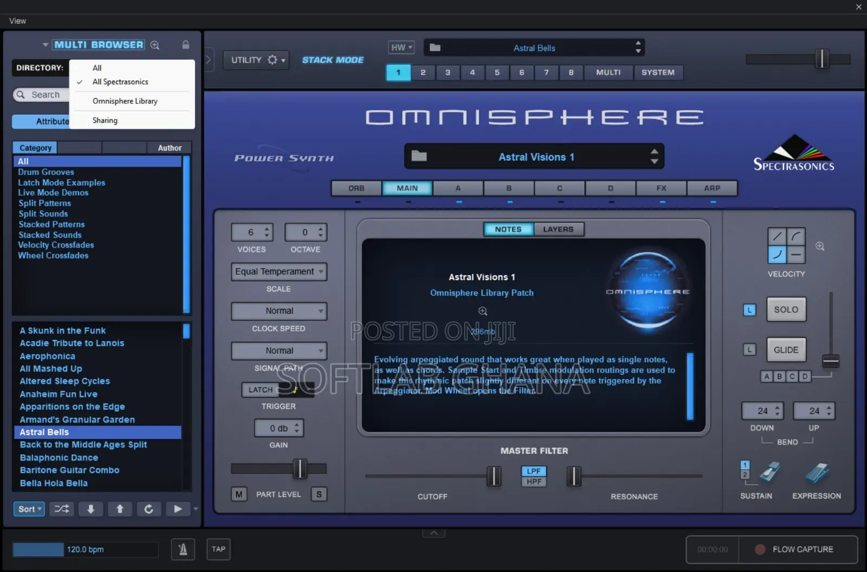Switch to the ORB tab
Screen dimensions: 867x572
tap(357, 188)
